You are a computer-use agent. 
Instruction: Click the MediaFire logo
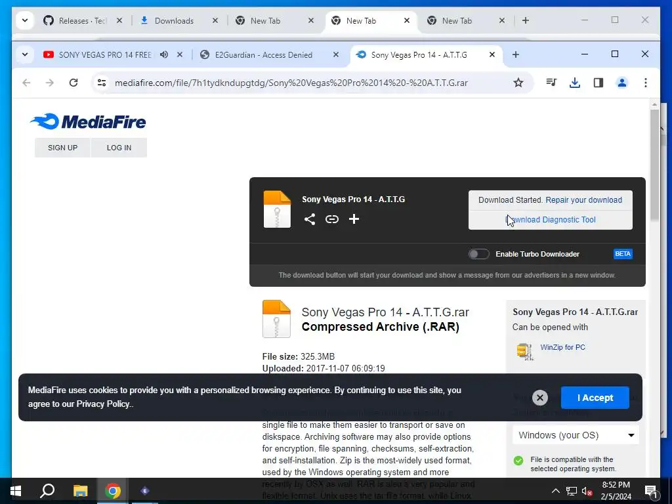tap(89, 121)
